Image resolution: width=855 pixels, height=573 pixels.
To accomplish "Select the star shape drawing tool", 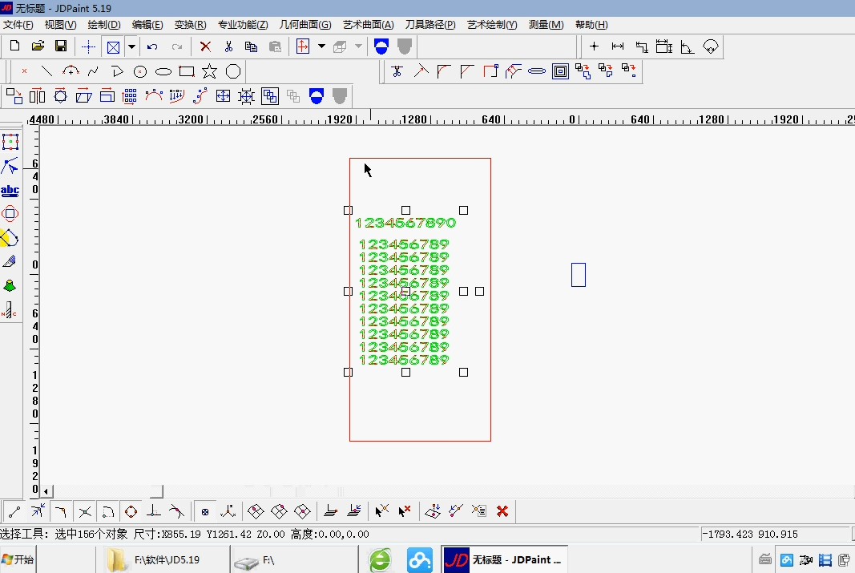I will [x=209, y=71].
